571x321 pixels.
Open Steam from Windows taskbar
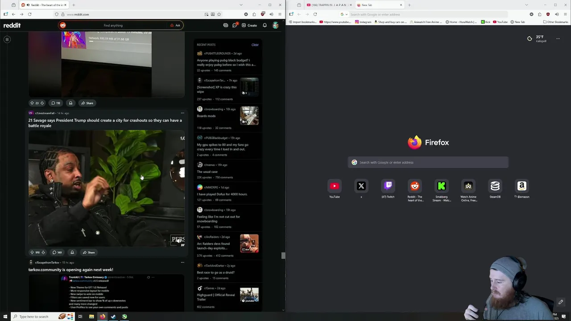[113, 317]
